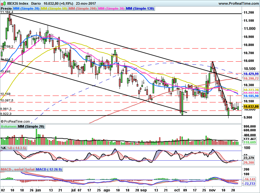Click the %D (14 3 5) label
This screenshot has width=260, height=193.
pyautogui.click(x=17, y=148)
